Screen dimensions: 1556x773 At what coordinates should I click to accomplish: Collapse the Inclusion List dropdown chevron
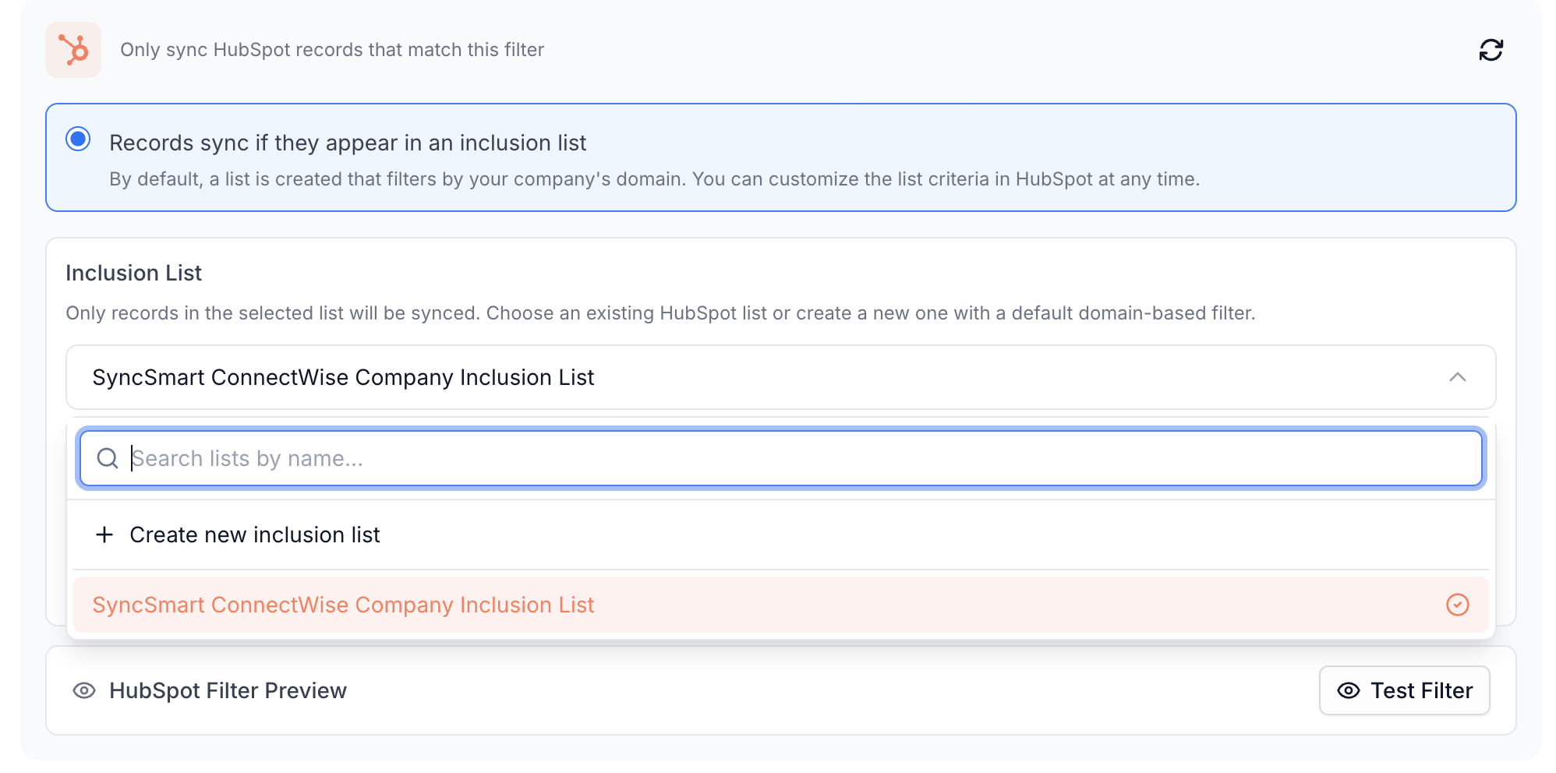click(x=1457, y=377)
